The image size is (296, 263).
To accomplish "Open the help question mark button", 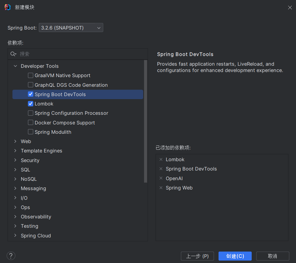I will [x=11, y=256].
